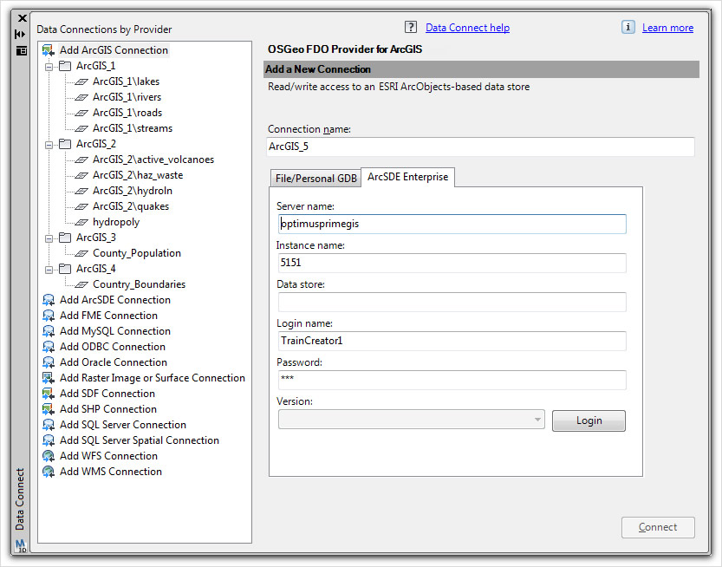
Task: Focus the Connection name field
Action: [480, 147]
